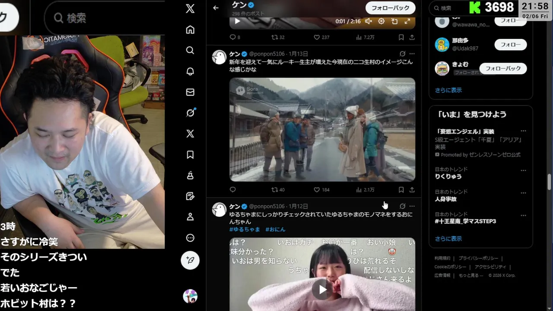Play the 1月12日 post video
The width and height of the screenshot is (553, 311).
pyautogui.click(x=322, y=289)
